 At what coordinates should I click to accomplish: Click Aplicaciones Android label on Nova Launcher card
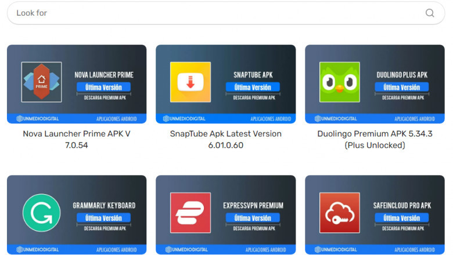(116, 119)
